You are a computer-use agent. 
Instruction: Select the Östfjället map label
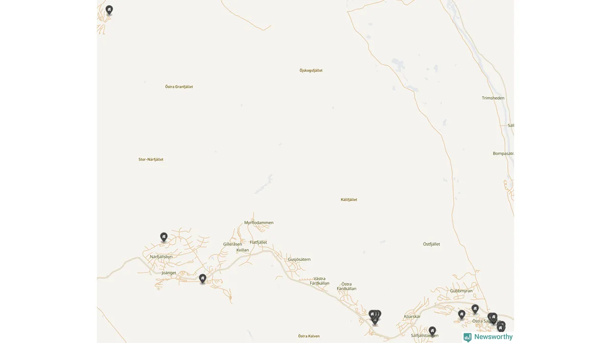click(x=432, y=244)
